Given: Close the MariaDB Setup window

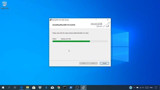Looking at the screenshot, I should pyautogui.click(x=108, y=20).
